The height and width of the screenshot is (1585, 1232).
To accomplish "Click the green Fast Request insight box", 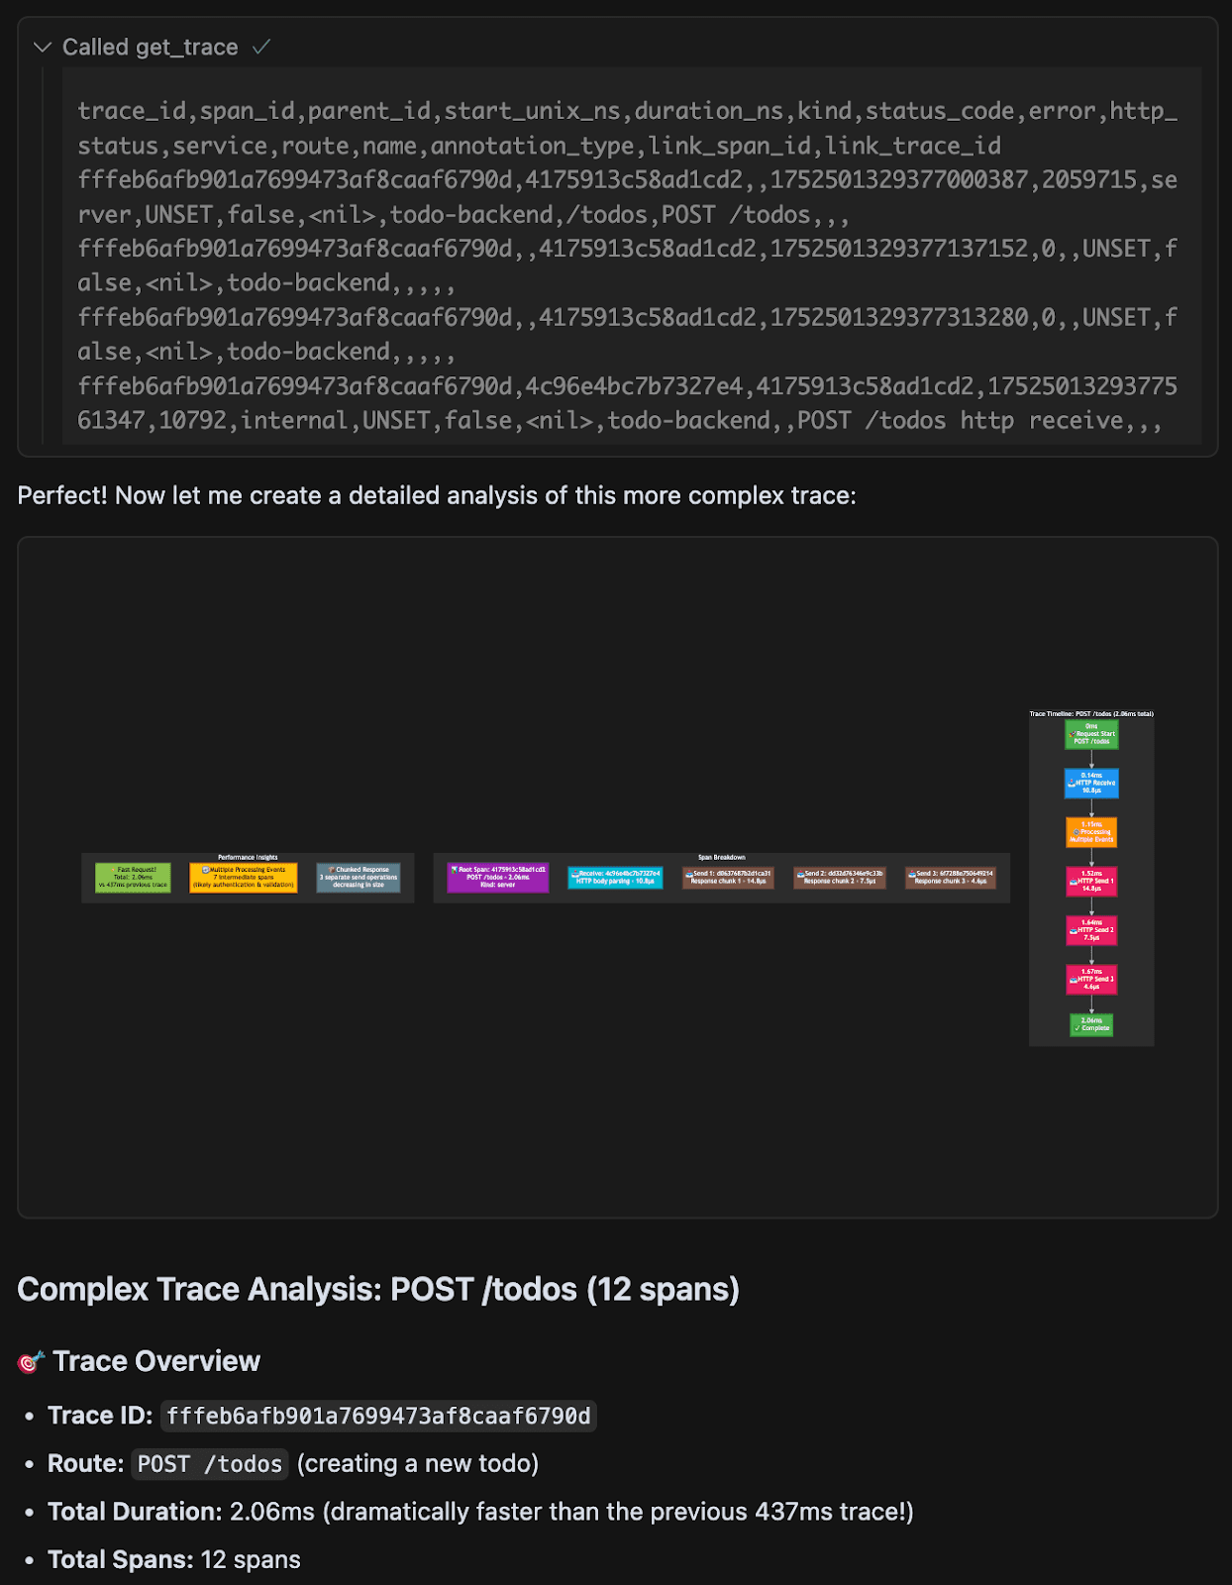I will tap(133, 877).
